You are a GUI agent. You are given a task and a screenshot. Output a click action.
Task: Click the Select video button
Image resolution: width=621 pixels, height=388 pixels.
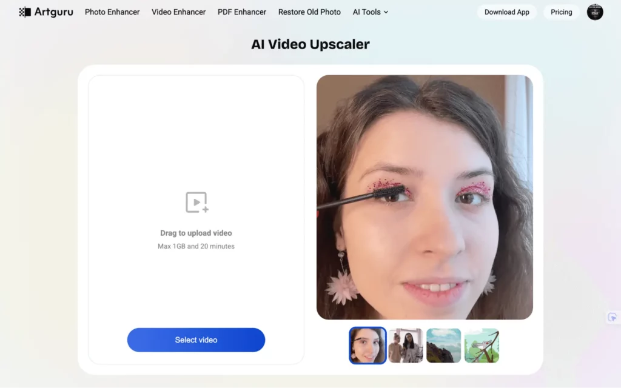point(196,340)
